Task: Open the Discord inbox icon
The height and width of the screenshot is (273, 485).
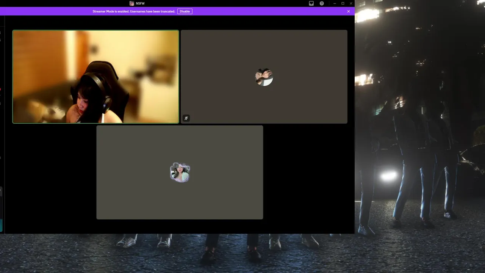Action: 311,3
